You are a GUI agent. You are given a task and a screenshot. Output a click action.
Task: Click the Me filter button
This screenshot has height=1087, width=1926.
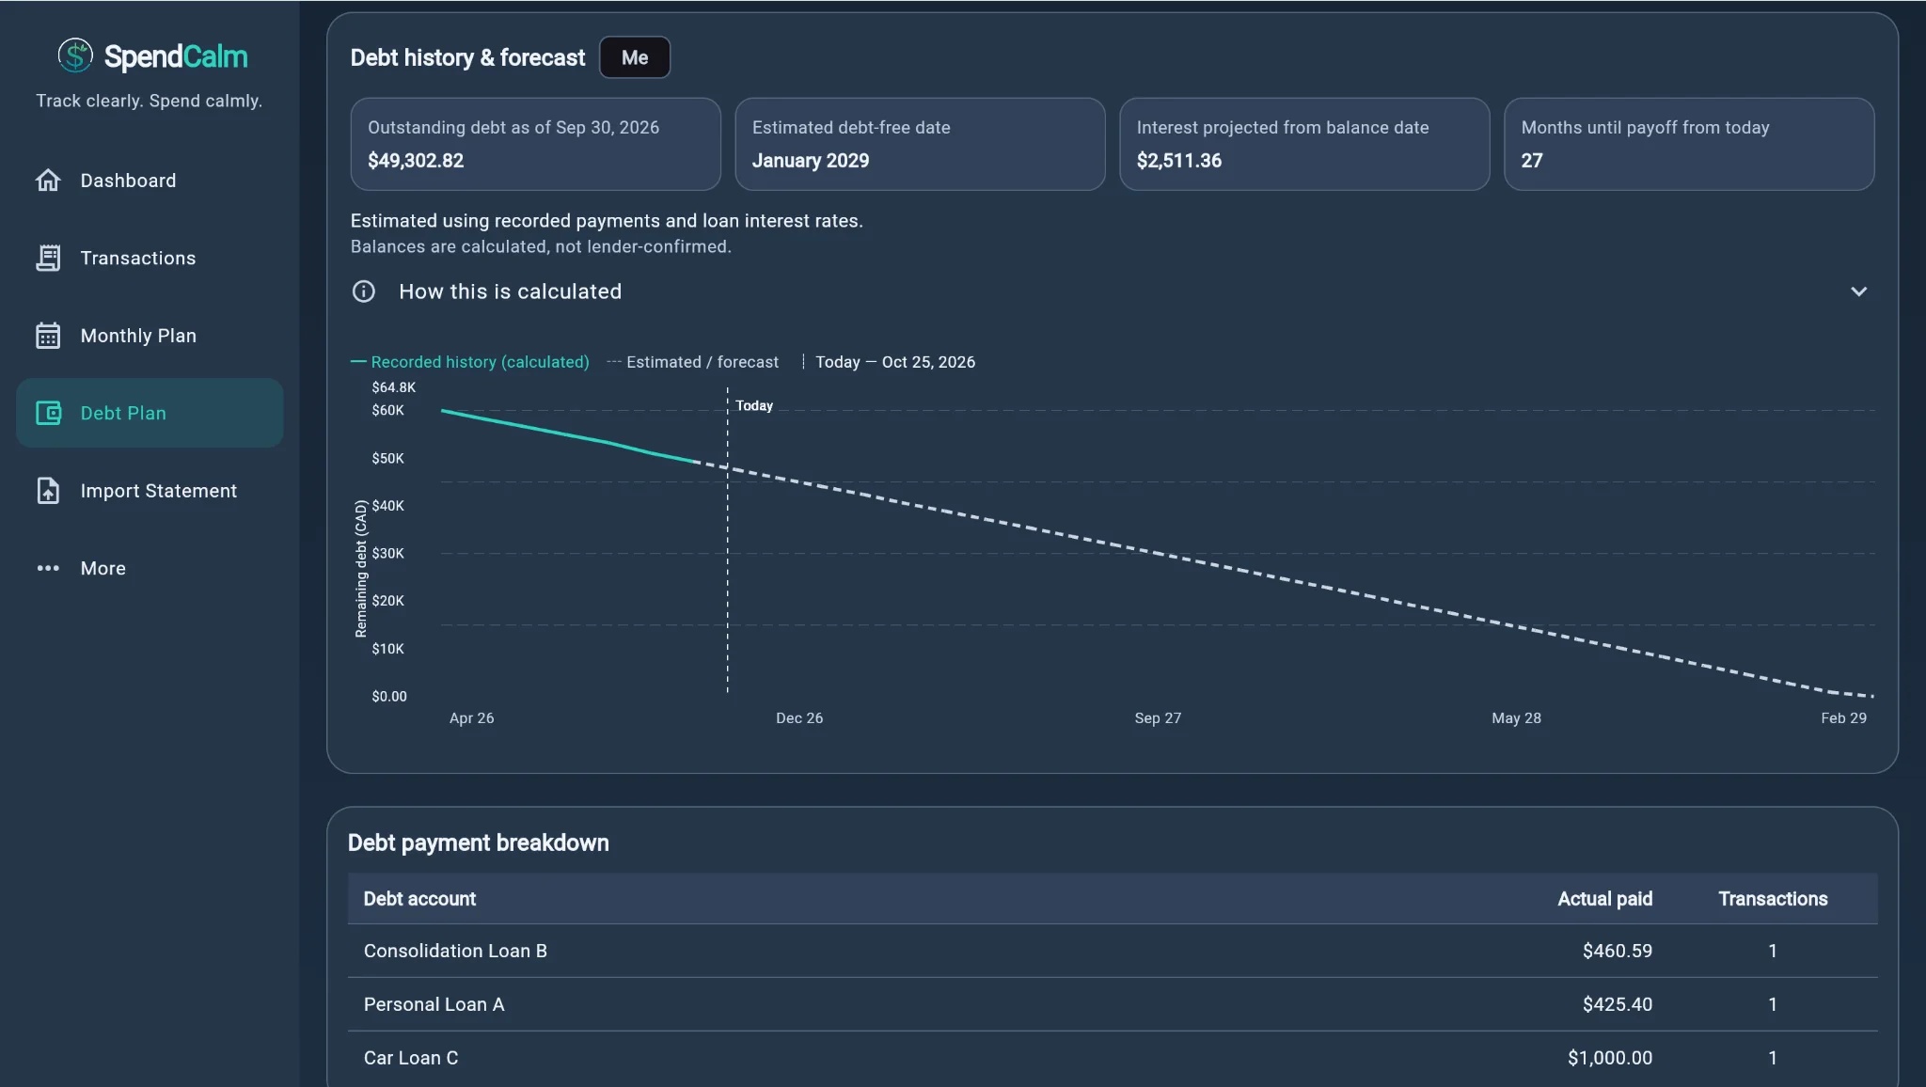point(635,57)
